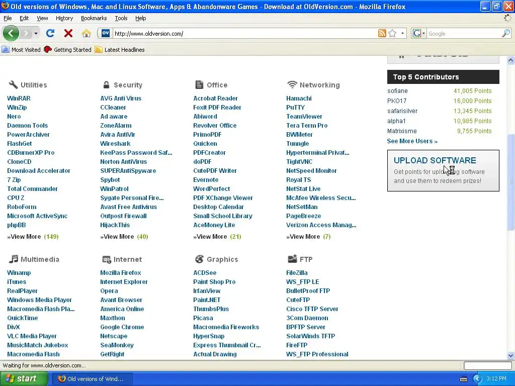Click View More for Office (21)
This screenshot has width=515, height=386.
tap(217, 236)
